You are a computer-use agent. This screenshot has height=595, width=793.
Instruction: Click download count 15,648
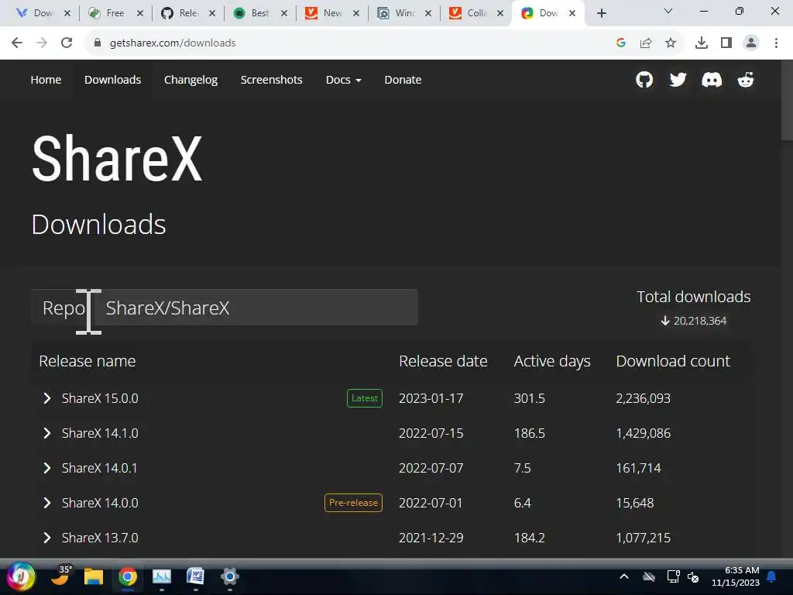coord(635,503)
